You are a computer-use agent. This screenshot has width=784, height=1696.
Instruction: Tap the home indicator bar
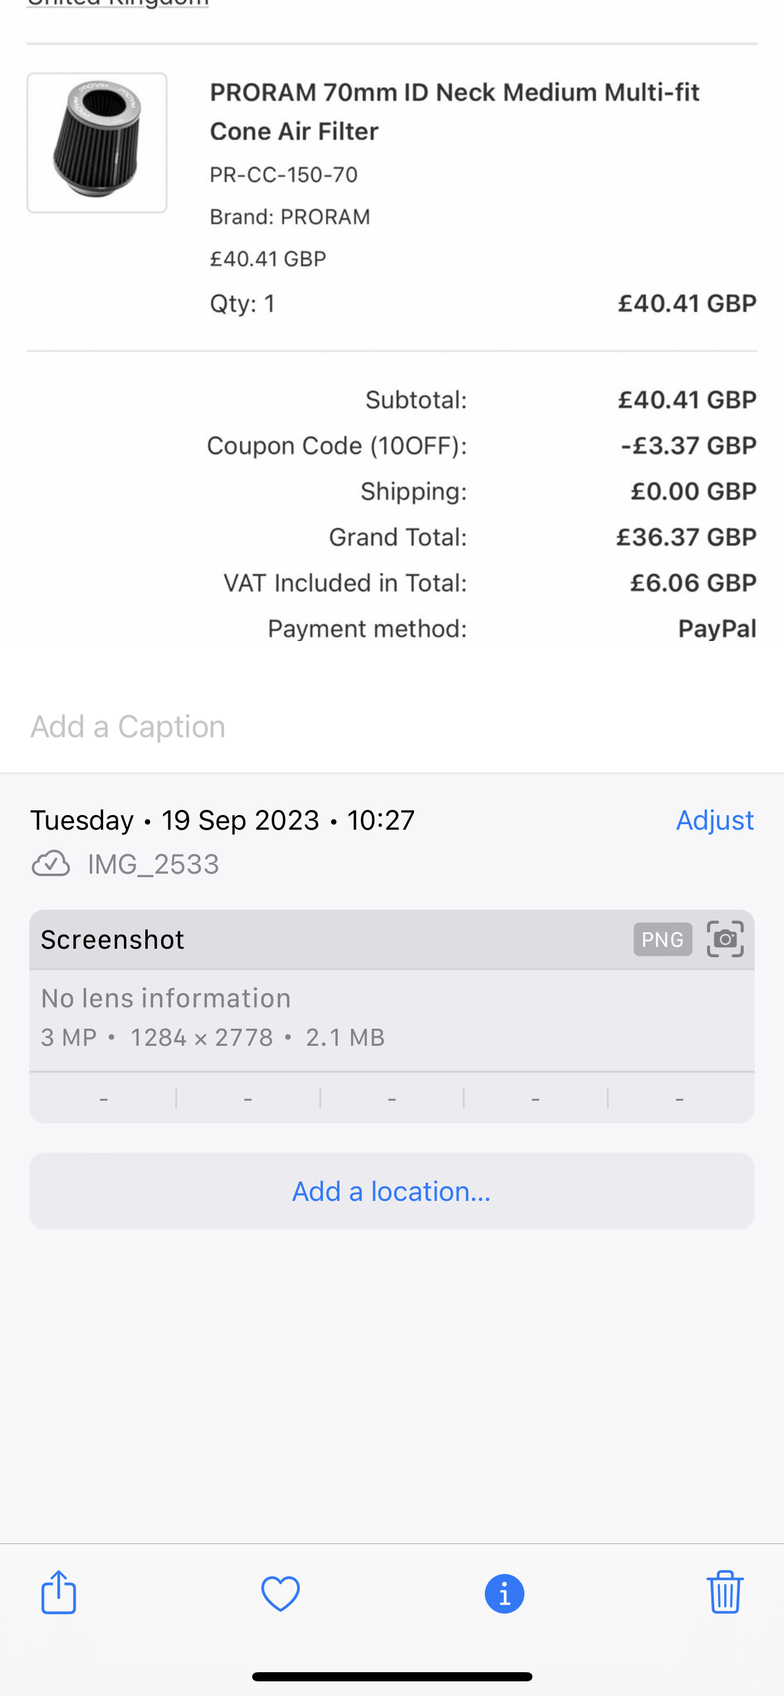pyautogui.click(x=391, y=1676)
